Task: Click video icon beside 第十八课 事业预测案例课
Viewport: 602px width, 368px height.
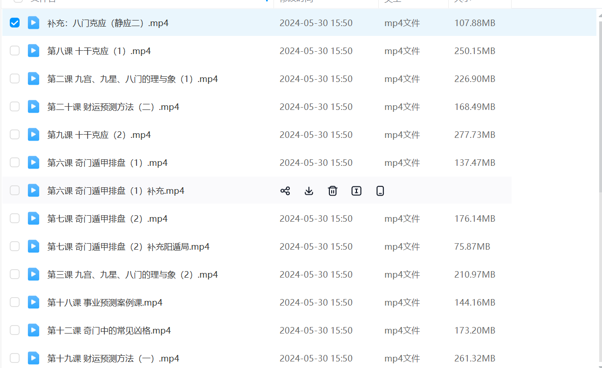Action: point(34,302)
